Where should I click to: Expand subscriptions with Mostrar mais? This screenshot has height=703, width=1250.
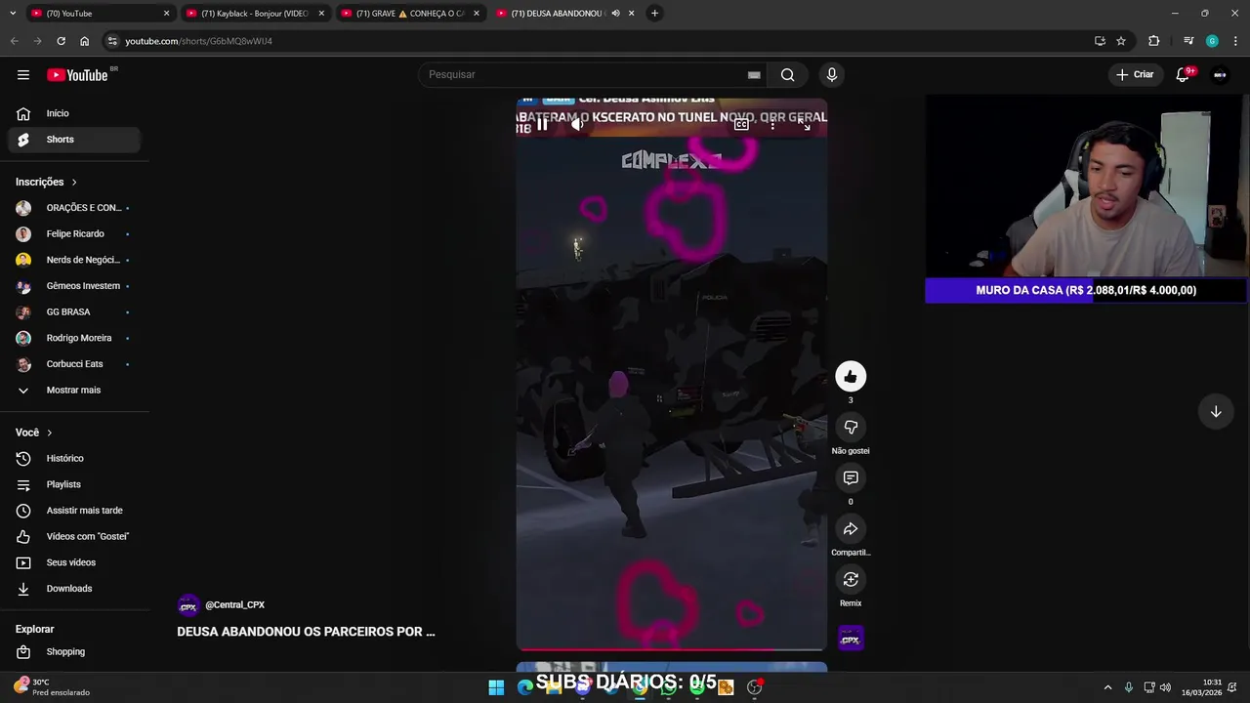74,390
